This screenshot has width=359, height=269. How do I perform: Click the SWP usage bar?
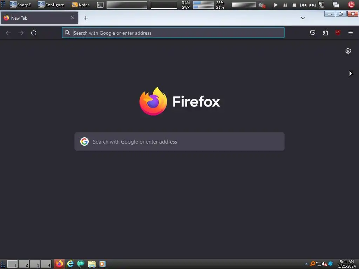click(204, 7)
